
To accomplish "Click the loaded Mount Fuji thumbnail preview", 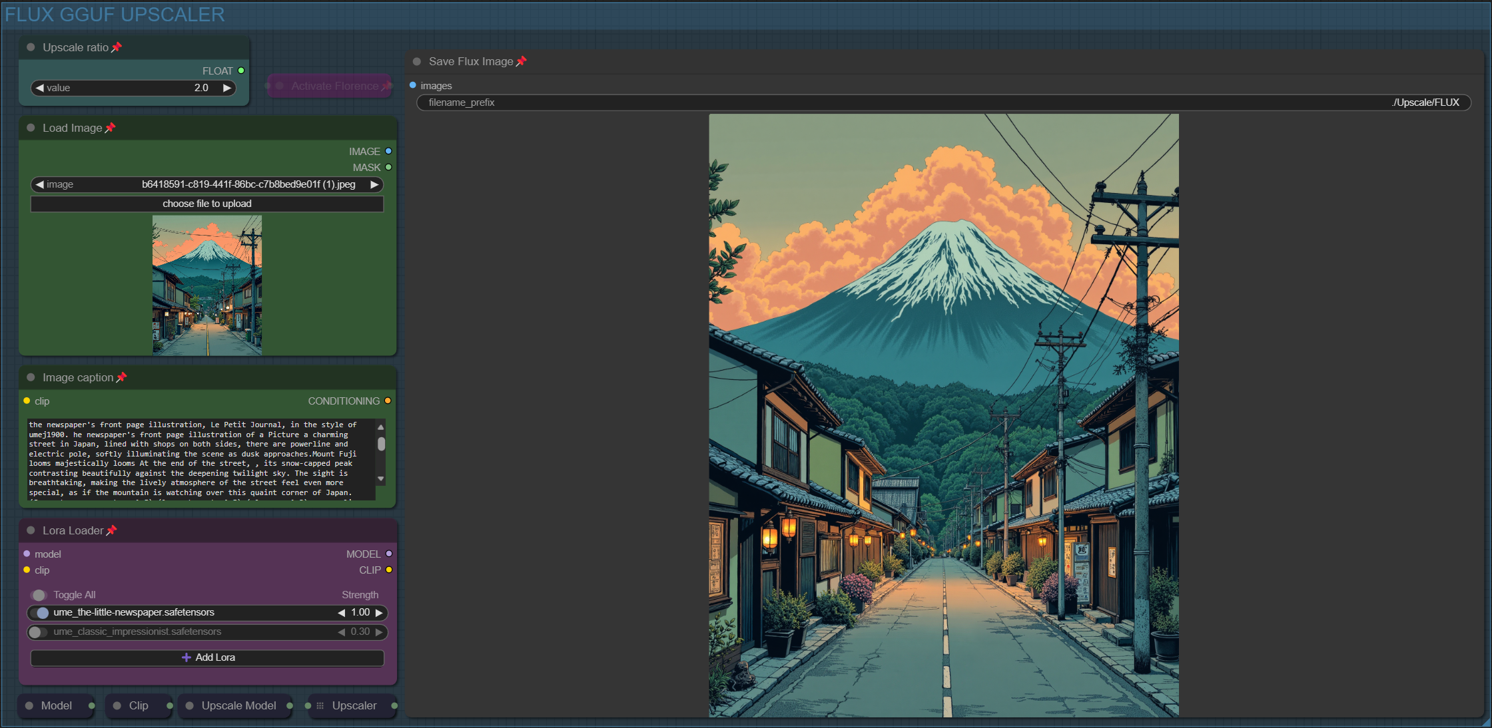I will (x=207, y=285).
